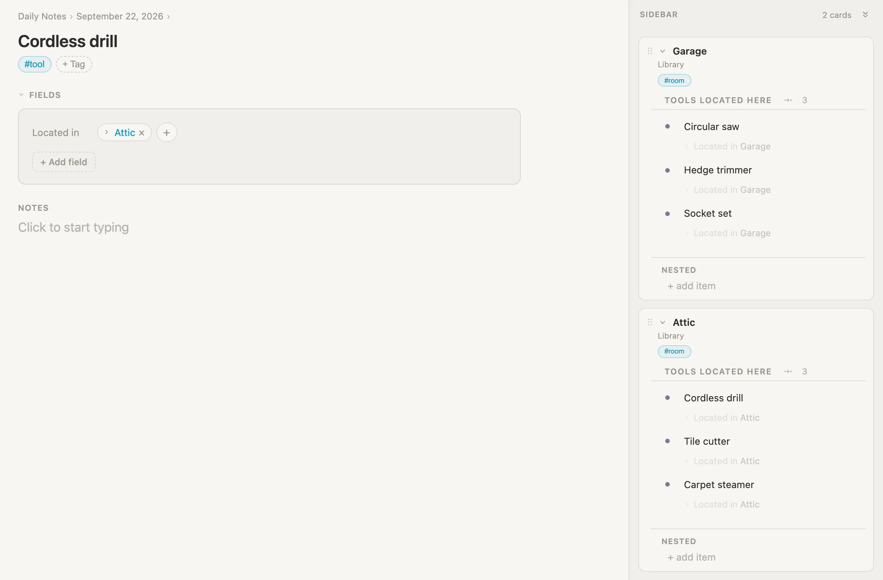Screen dimensions: 883x580
Task: Open September 22, 2026 breadcrumb
Action: (x=120, y=16)
